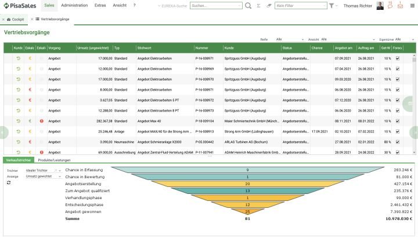Toggle Forecast checkbox for row P-16-008969
The width and height of the screenshot is (418, 238).
click(398, 68)
